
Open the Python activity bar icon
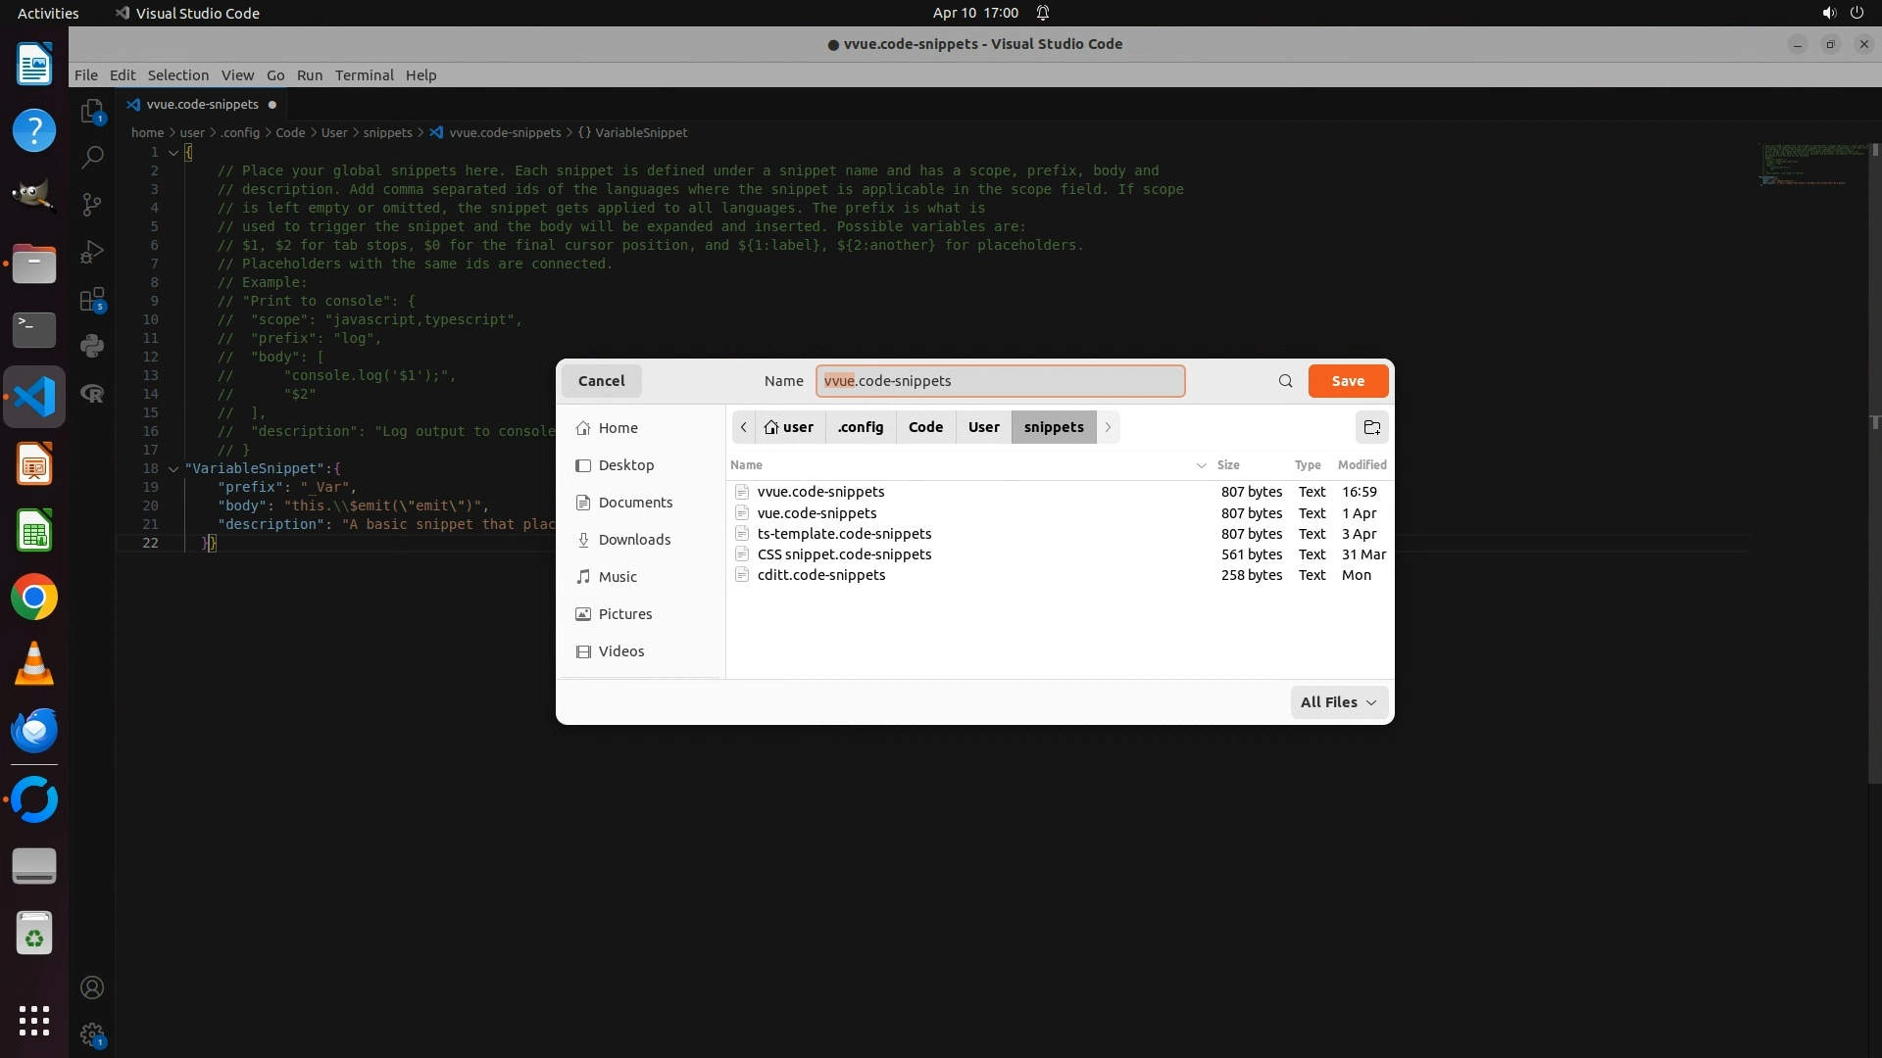point(92,346)
